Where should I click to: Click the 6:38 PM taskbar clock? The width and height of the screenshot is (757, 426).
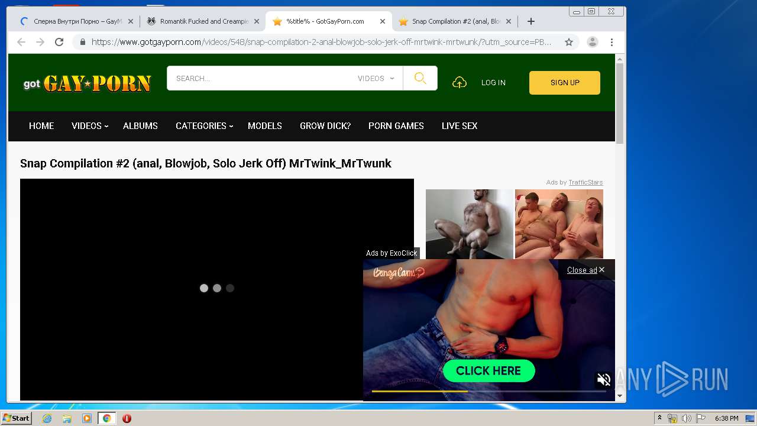[726, 418]
